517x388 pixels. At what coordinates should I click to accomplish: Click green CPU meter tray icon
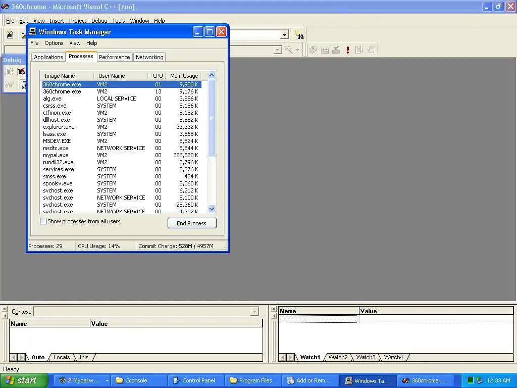click(x=471, y=380)
